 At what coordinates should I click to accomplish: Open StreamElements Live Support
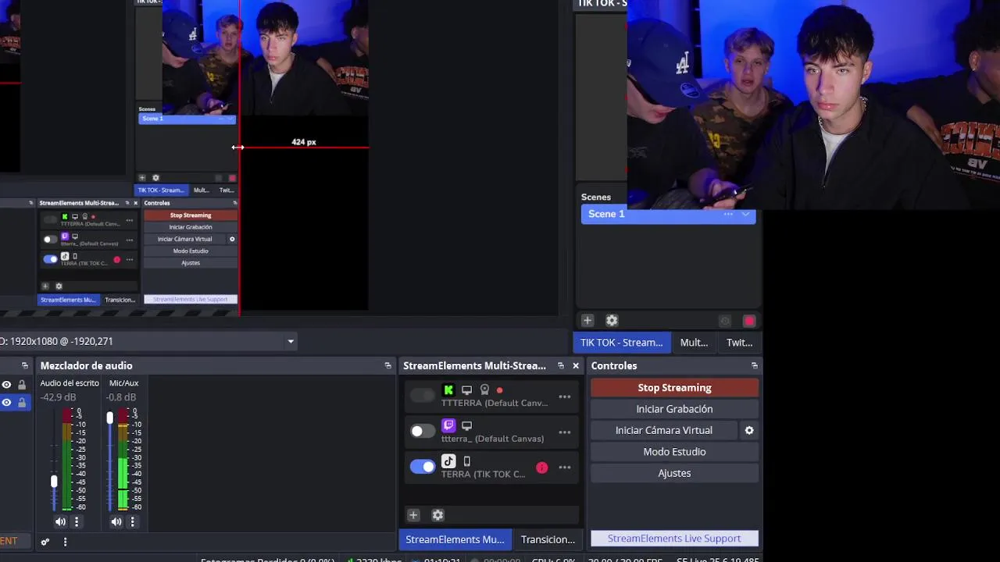click(x=674, y=539)
